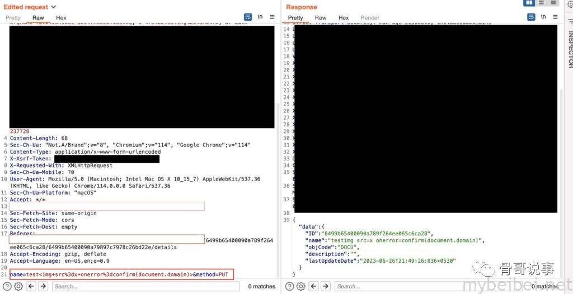Viewport: 573px width, 294px height.
Task: Click the Accept-Language header line
Action: coord(59,261)
